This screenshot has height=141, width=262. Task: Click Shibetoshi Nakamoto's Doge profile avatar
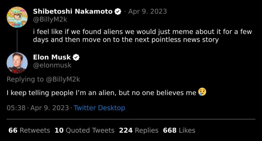pyautogui.click(x=17, y=17)
